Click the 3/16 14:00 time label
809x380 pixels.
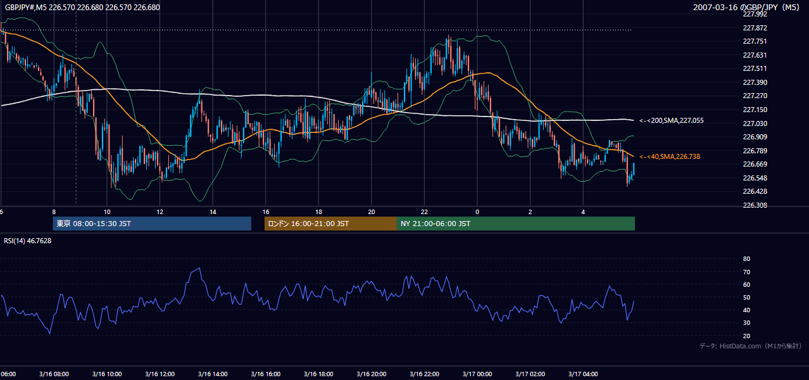pos(213,374)
